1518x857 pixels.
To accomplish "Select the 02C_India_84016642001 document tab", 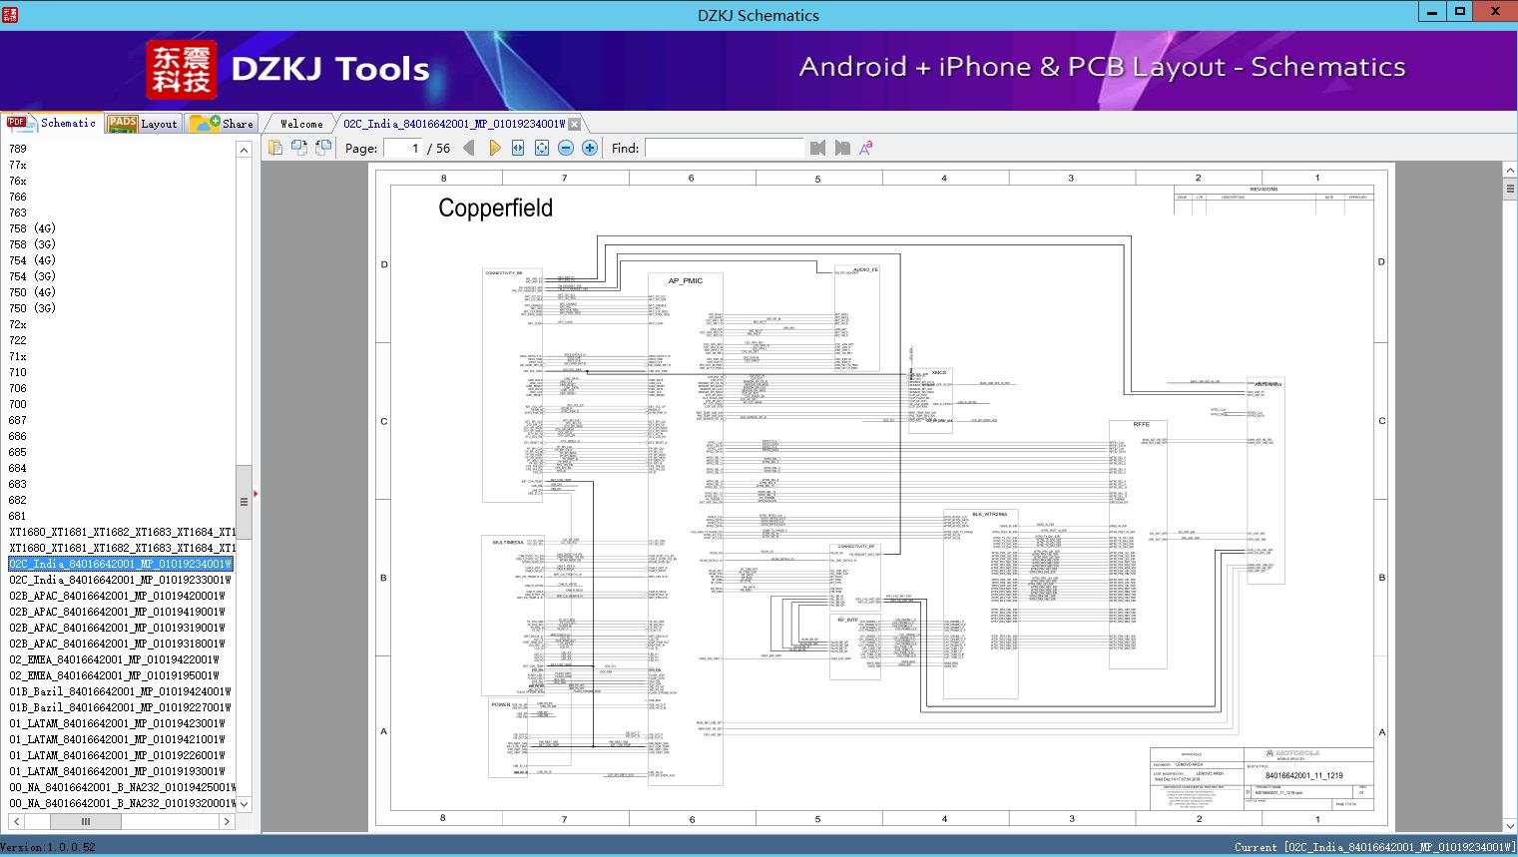I will (x=454, y=124).
